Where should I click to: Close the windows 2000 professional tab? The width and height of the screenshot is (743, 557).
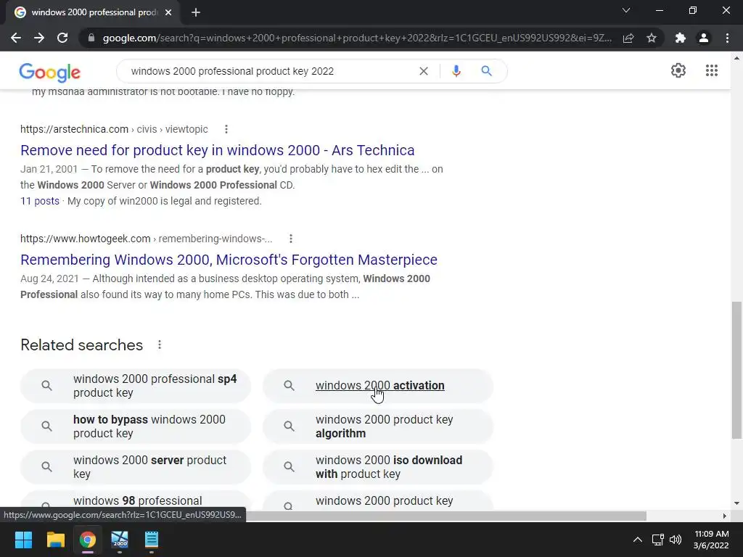pyautogui.click(x=168, y=12)
